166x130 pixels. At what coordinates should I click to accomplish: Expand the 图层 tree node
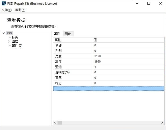tap(9, 42)
